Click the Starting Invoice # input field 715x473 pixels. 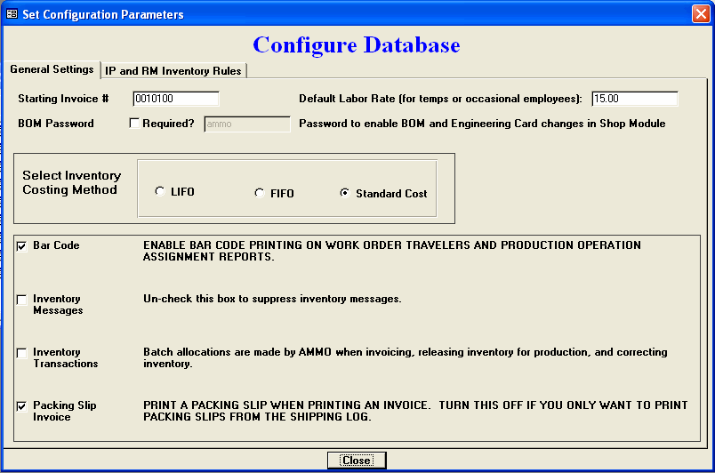click(175, 99)
